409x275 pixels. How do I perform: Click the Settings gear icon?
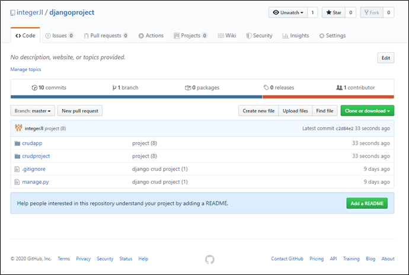[x=322, y=36]
